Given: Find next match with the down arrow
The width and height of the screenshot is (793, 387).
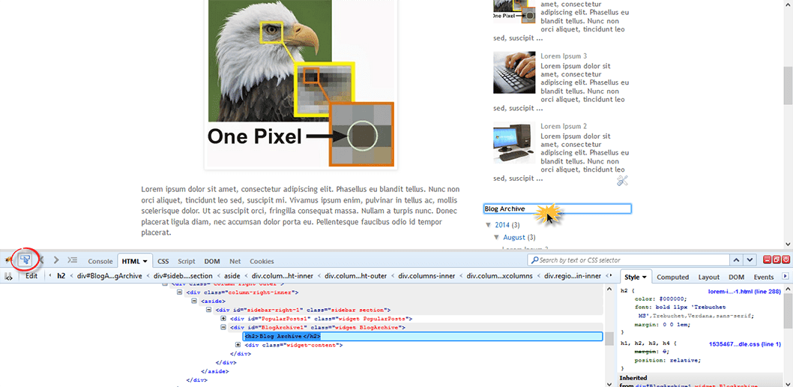Looking at the screenshot, I should (x=750, y=260).
